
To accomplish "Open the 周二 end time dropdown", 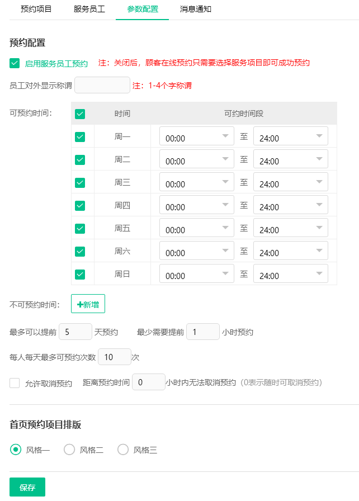I will (x=291, y=159).
